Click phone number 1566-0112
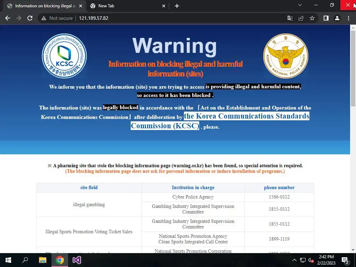 click(279, 197)
